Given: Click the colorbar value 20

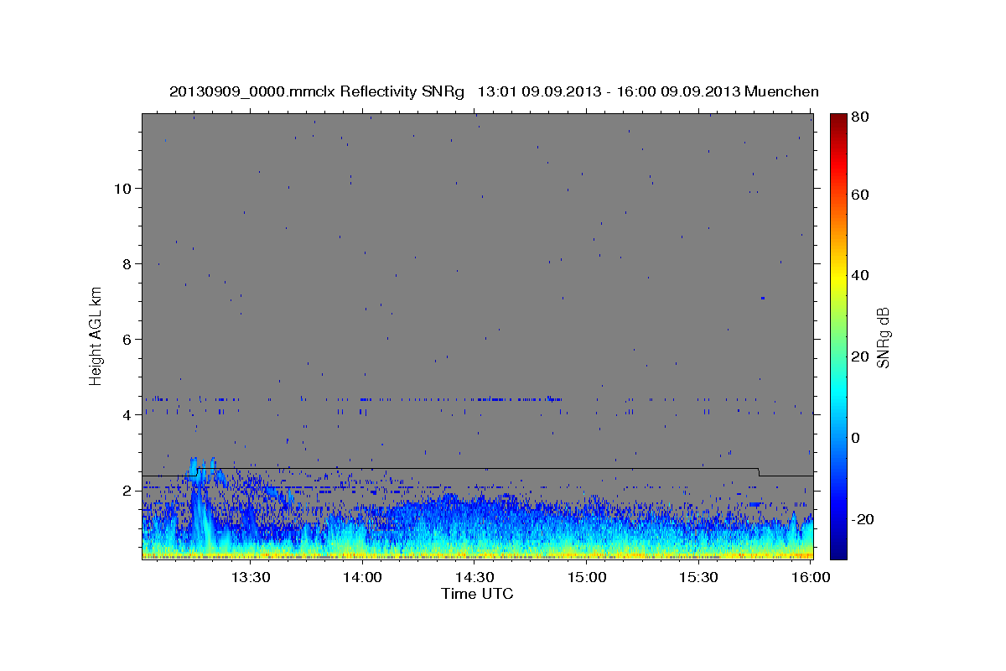Looking at the screenshot, I should [859, 356].
